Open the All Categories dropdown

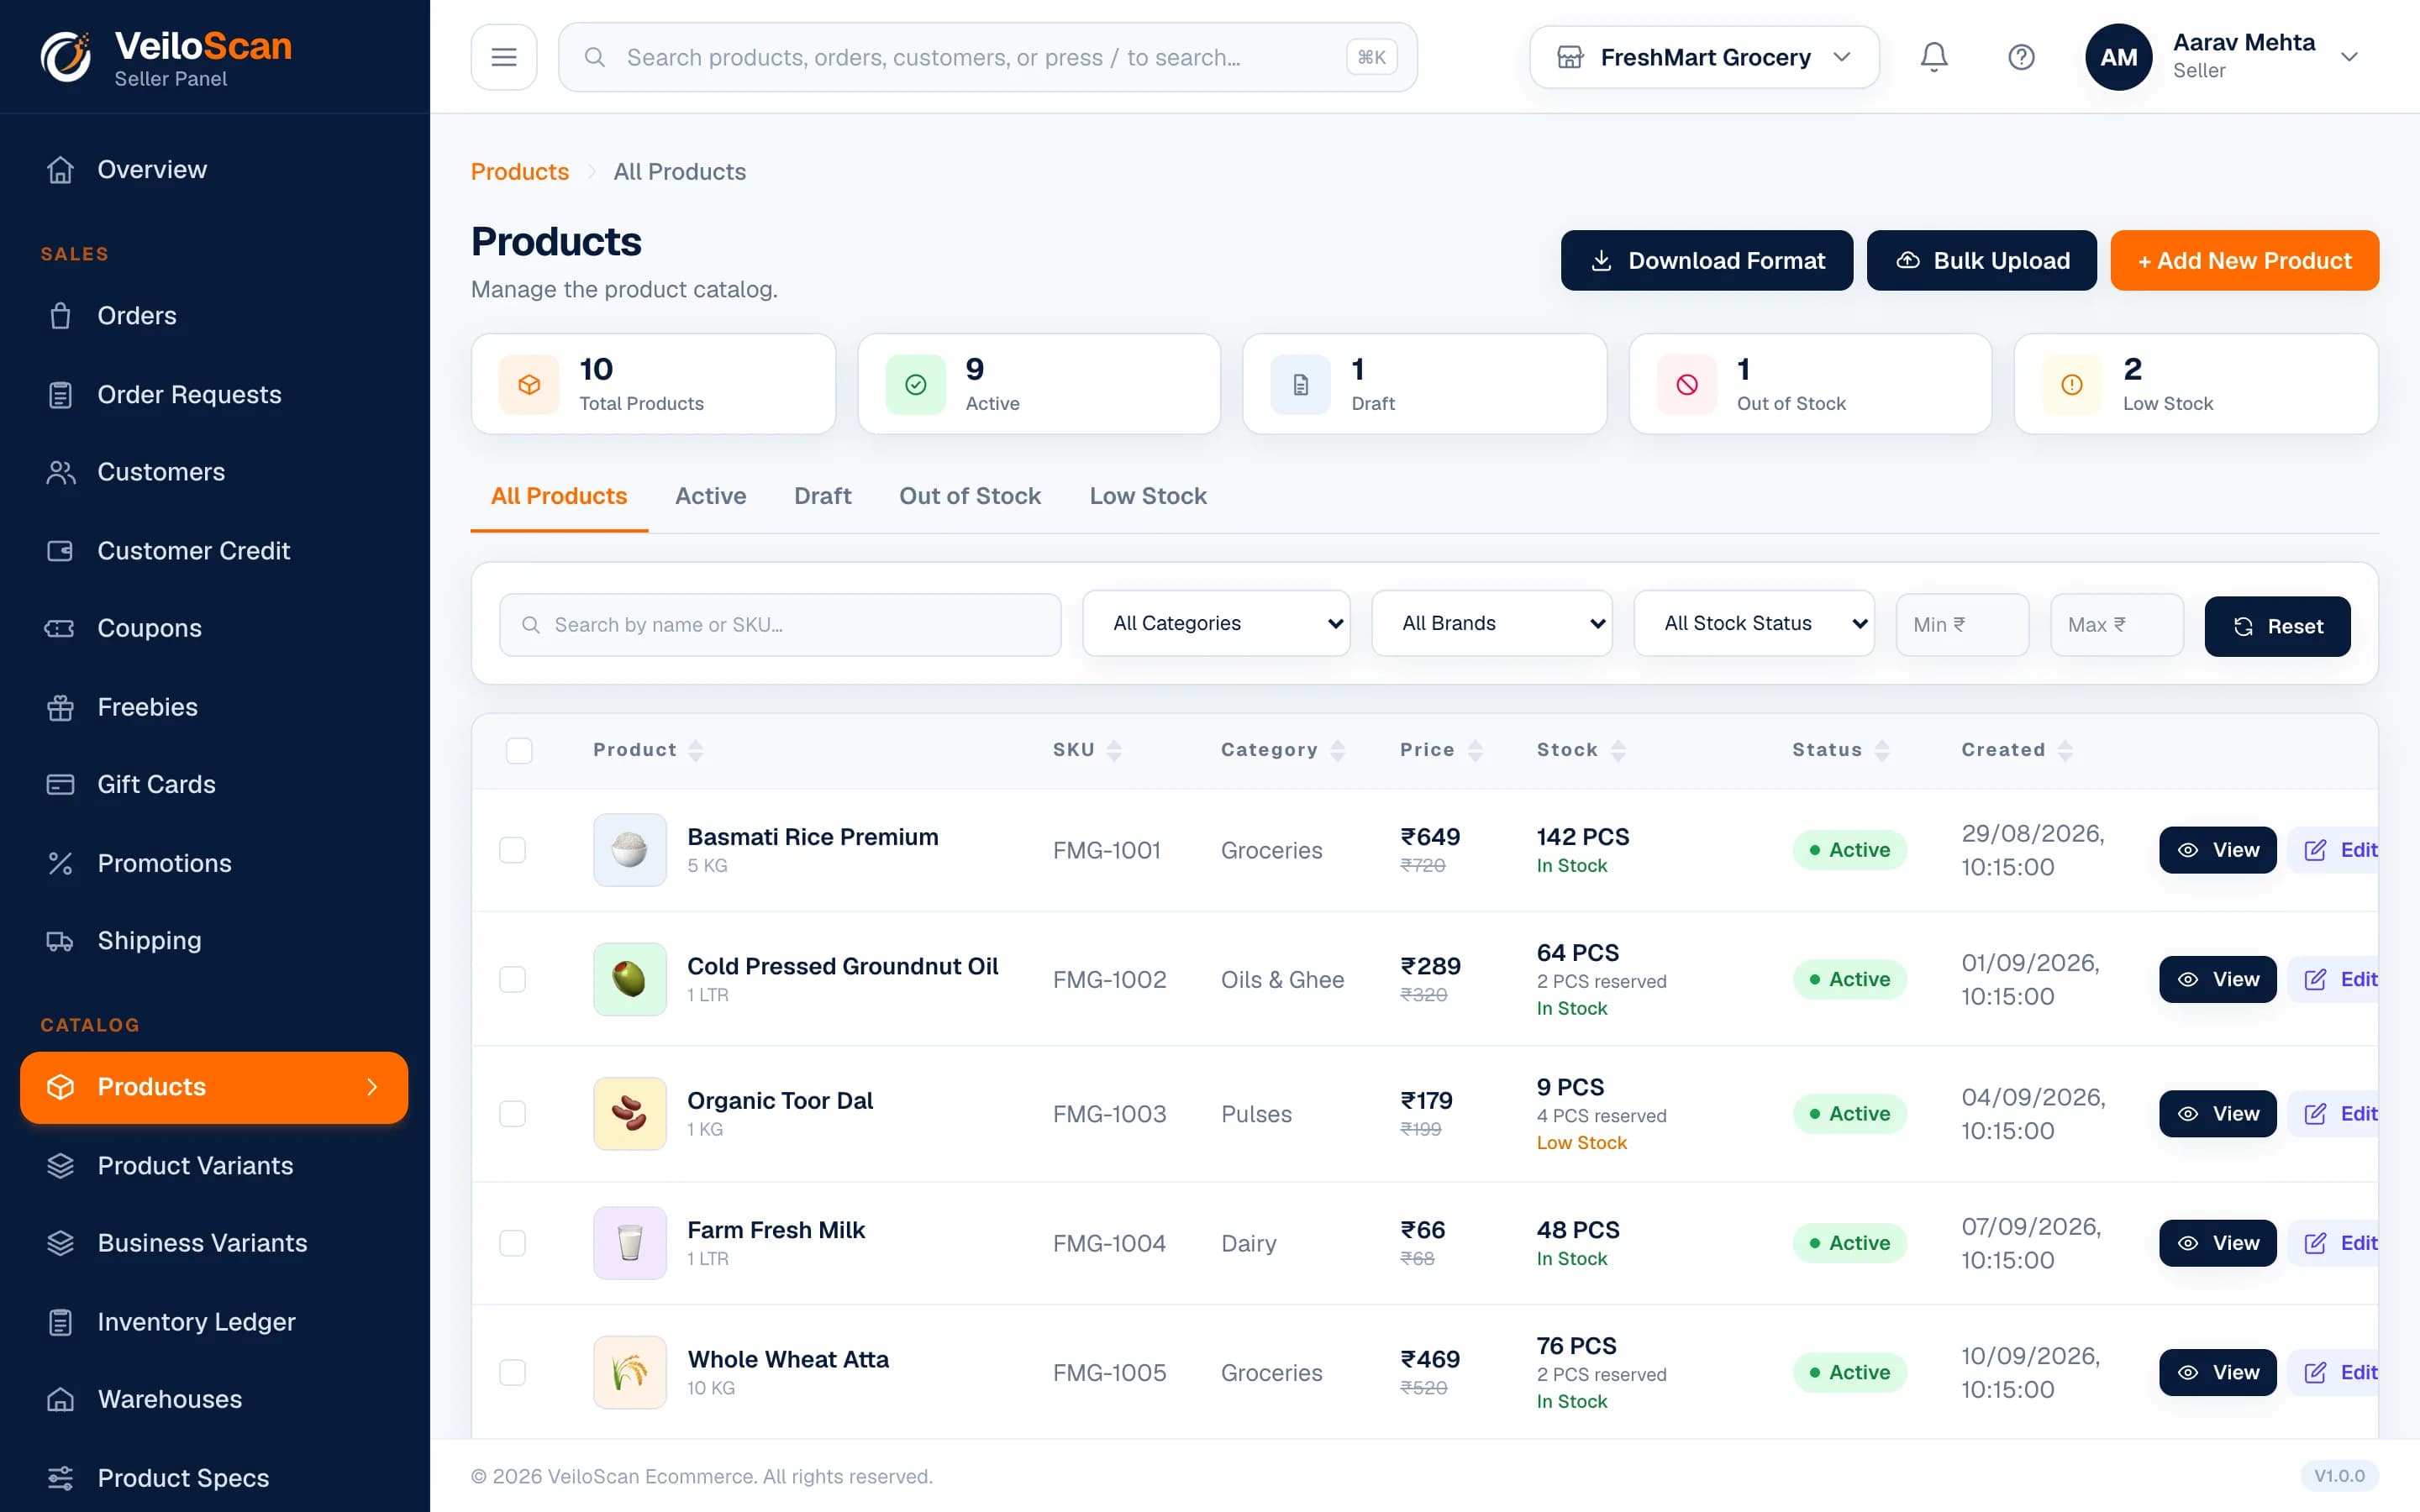click(x=1216, y=623)
